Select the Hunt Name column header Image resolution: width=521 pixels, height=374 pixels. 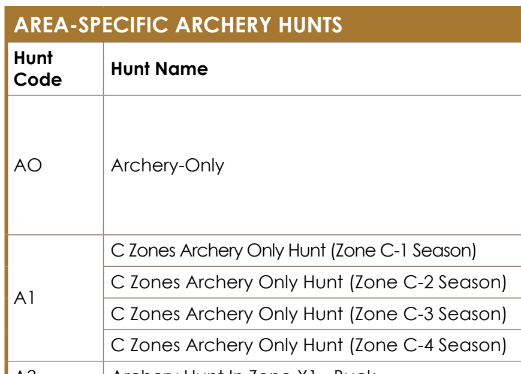(312, 69)
